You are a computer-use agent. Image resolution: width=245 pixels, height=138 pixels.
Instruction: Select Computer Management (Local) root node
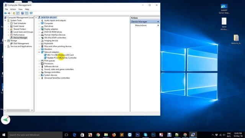tap(20, 18)
